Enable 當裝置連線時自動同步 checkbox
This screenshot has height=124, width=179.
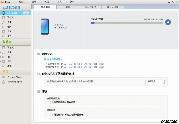tap(51, 102)
